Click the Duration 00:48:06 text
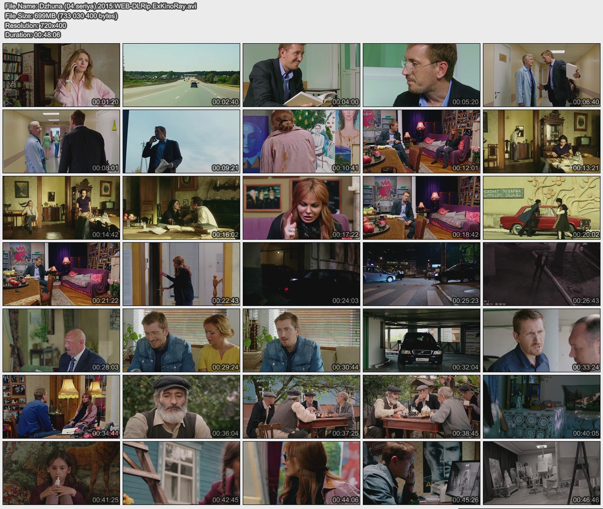Image resolution: width=603 pixels, height=509 pixels. pyautogui.click(x=33, y=35)
